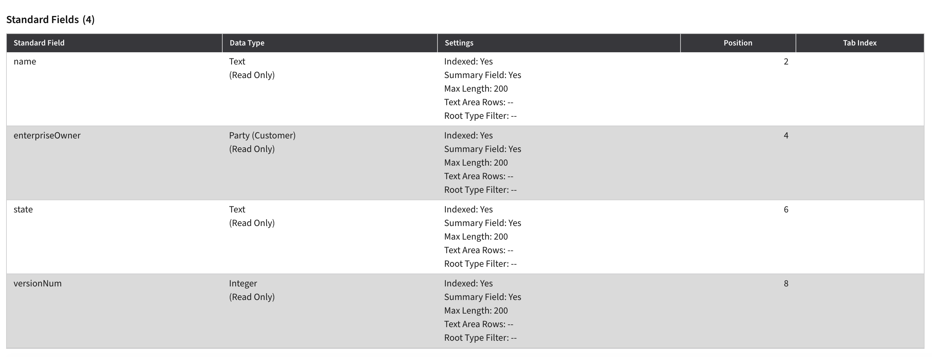The height and width of the screenshot is (357, 932).
Task: Select the versionNum field name
Action: (38, 284)
